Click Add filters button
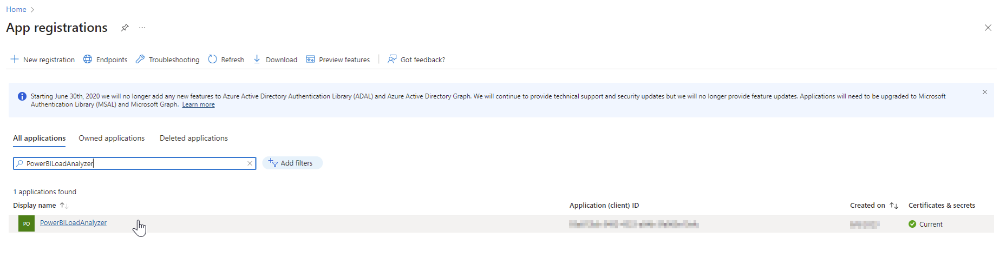 [292, 163]
